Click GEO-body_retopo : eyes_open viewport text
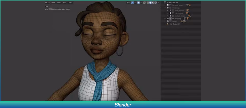This screenshot has height=108, width=246. click(x=59, y=9)
